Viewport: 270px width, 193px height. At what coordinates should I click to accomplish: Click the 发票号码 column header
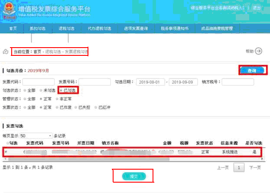click(61, 143)
